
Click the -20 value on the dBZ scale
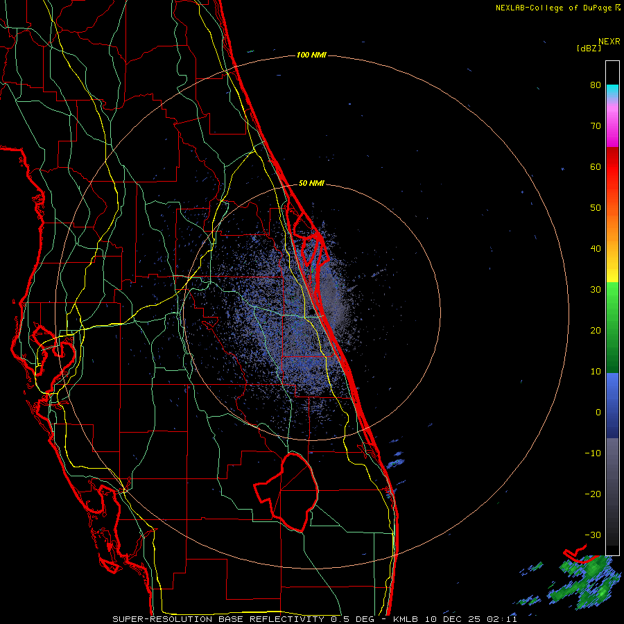[593, 494]
